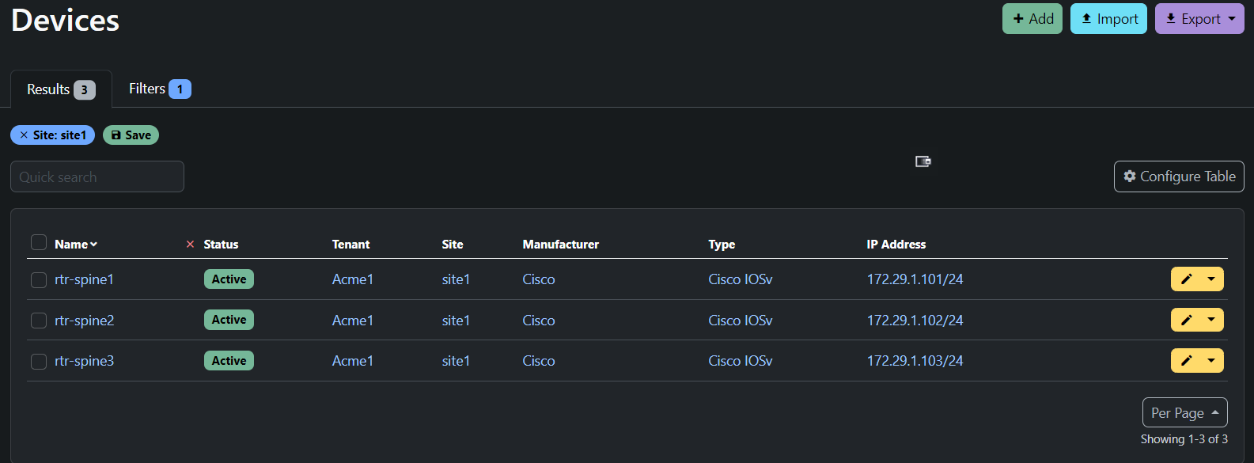
Task: Expand the Per Page dropdown
Action: click(1184, 412)
